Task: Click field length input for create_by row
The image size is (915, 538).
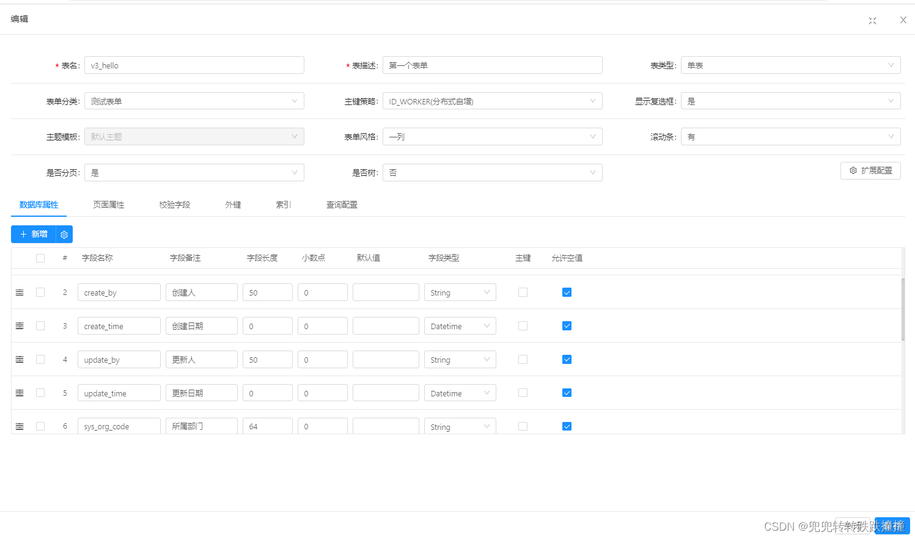Action: pyautogui.click(x=268, y=293)
